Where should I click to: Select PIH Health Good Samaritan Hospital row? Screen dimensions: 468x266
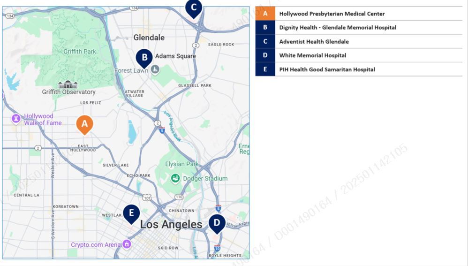click(327, 69)
